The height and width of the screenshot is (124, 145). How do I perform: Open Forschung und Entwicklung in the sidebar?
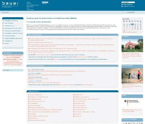[12, 31]
